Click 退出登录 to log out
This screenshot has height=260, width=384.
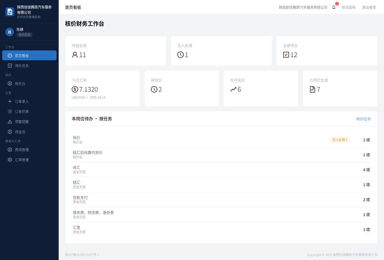tap(369, 7)
